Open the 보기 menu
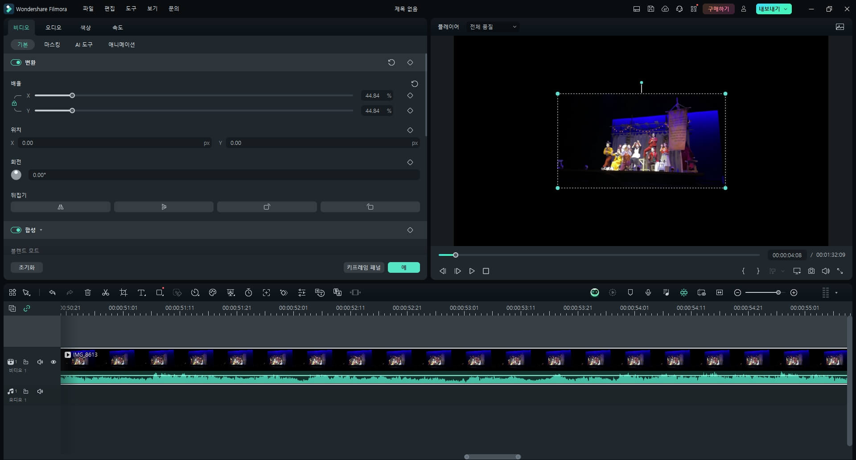Viewport: 856px width, 460px height. coord(152,8)
